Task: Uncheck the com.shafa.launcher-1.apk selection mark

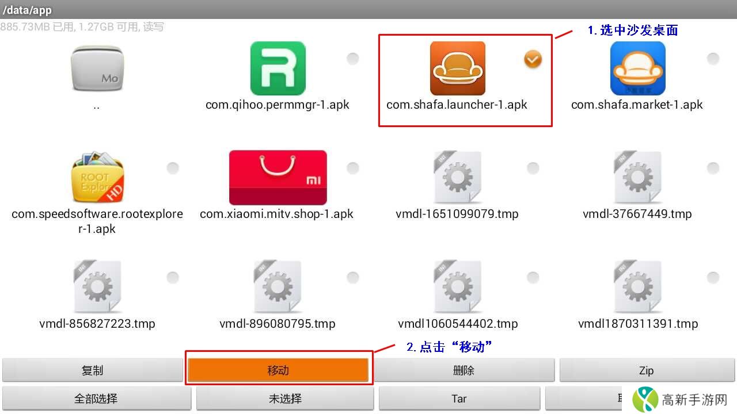Action: pos(533,59)
